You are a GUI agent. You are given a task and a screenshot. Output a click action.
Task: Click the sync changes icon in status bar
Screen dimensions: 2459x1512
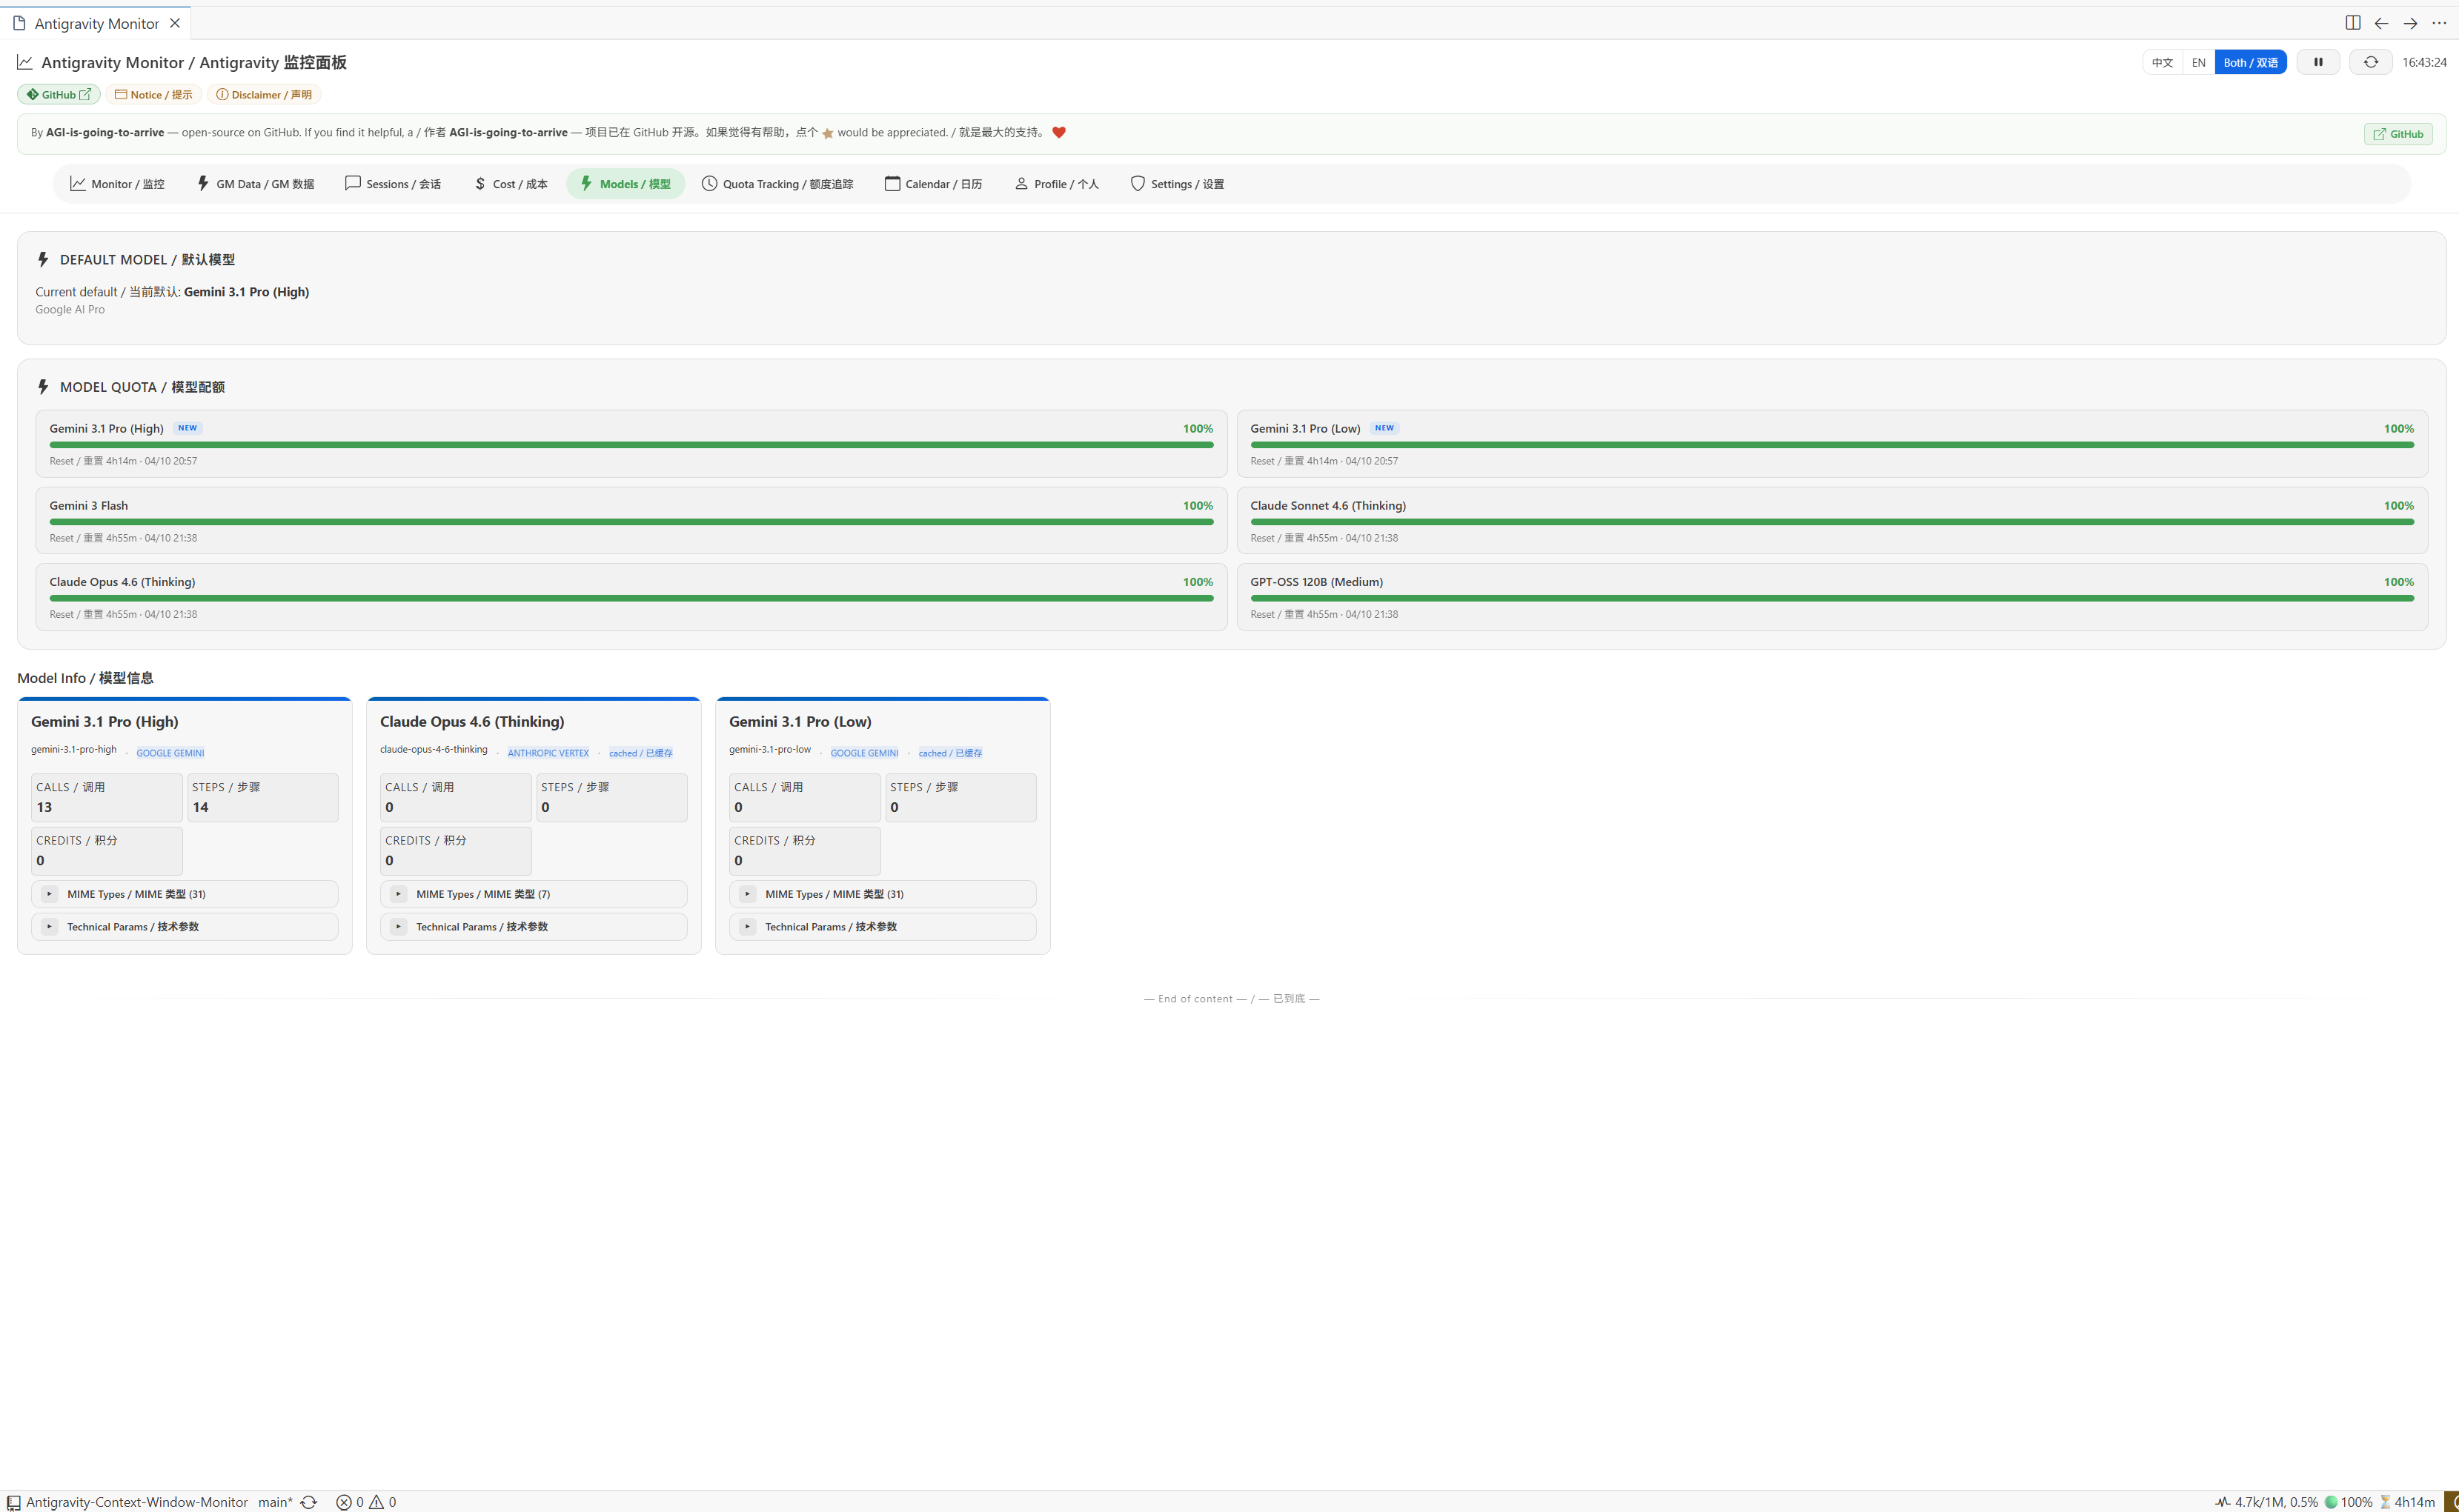[x=308, y=1502]
